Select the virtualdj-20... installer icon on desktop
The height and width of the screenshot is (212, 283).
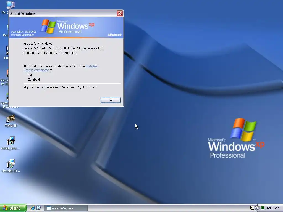[11, 166]
